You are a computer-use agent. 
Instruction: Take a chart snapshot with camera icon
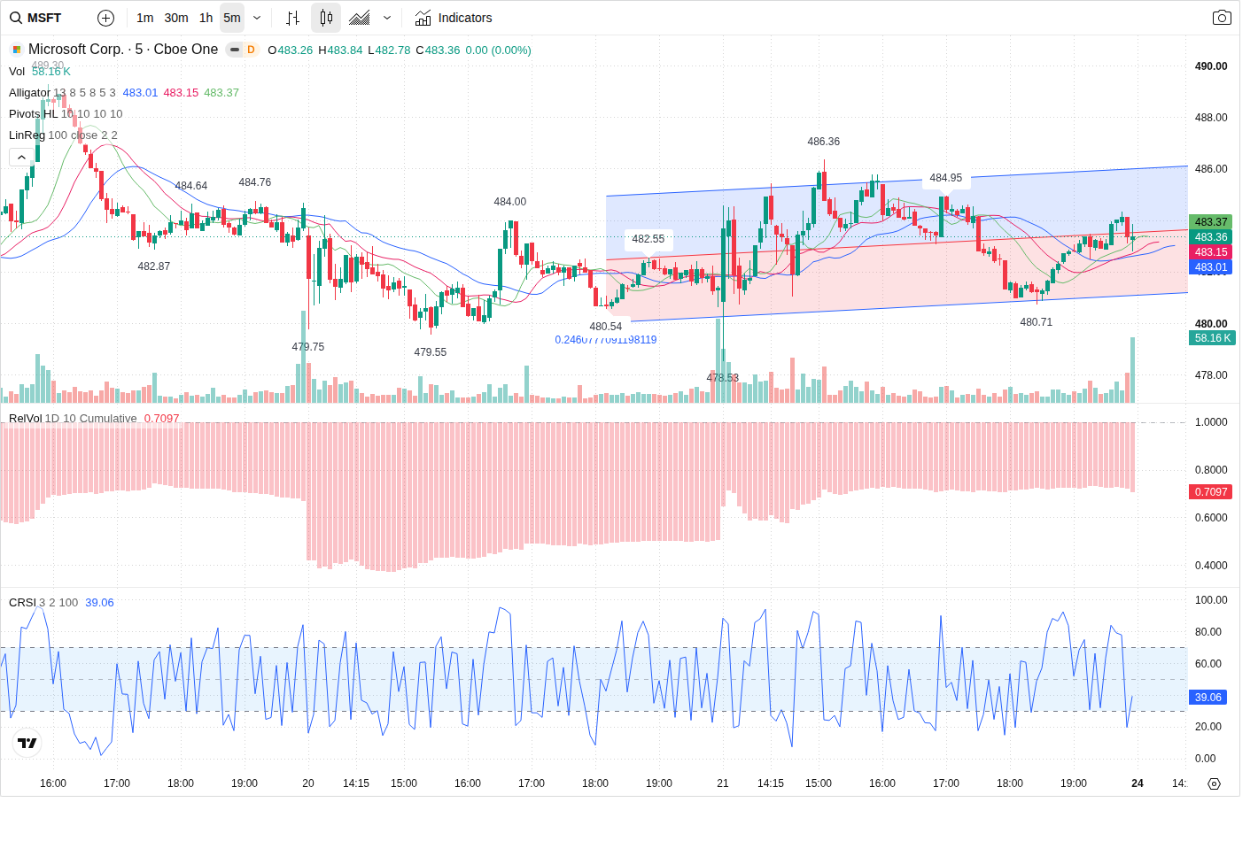(x=1222, y=18)
